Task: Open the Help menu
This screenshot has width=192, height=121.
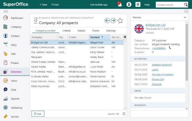Action: click(x=147, y=5)
